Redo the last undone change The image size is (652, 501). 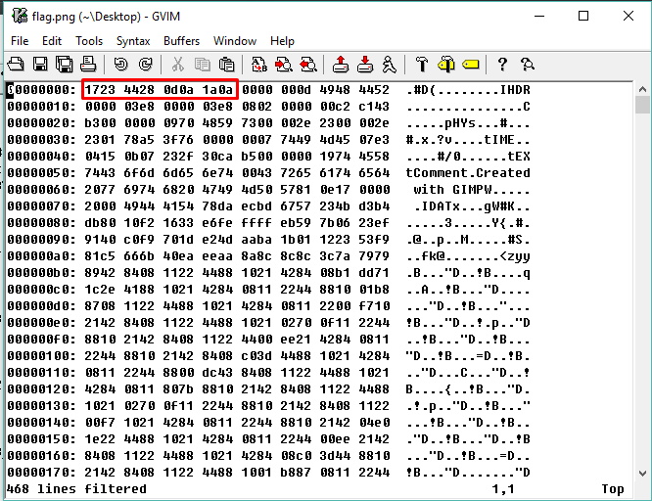tap(145, 65)
